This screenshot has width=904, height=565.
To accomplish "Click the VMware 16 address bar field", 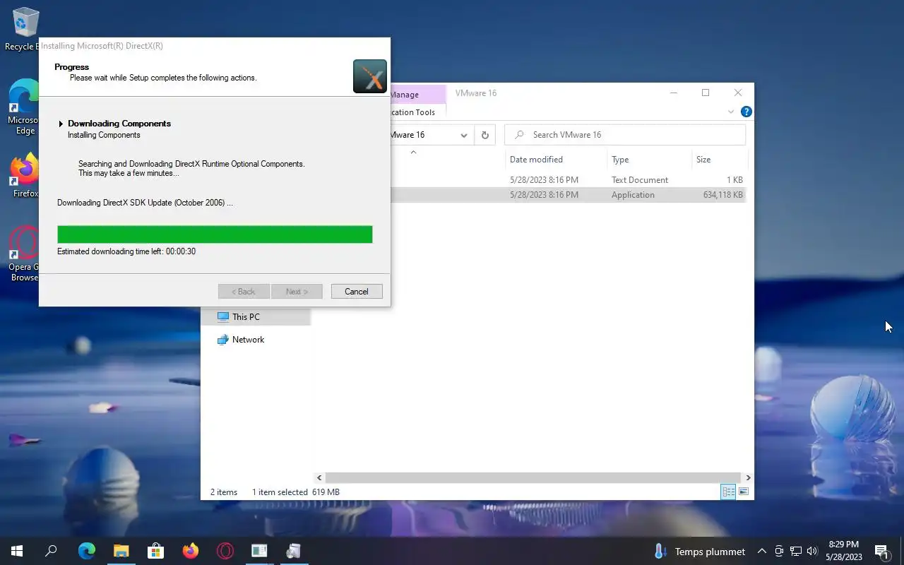I will [x=422, y=135].
